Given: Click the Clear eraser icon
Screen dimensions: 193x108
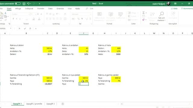Looking at the screenshot, I should [144, 19].
